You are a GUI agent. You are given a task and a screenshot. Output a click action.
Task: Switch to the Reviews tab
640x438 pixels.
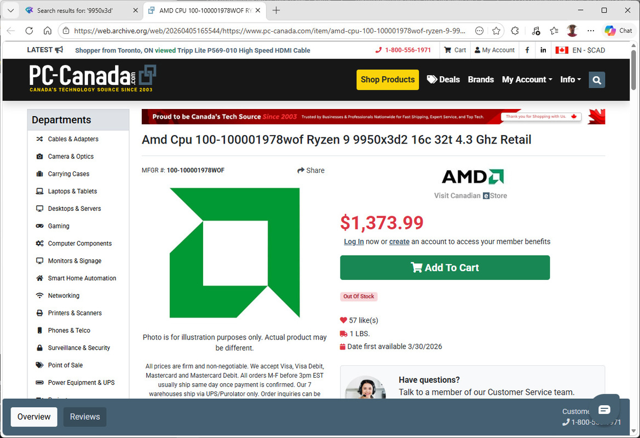[x=84, y=417]
